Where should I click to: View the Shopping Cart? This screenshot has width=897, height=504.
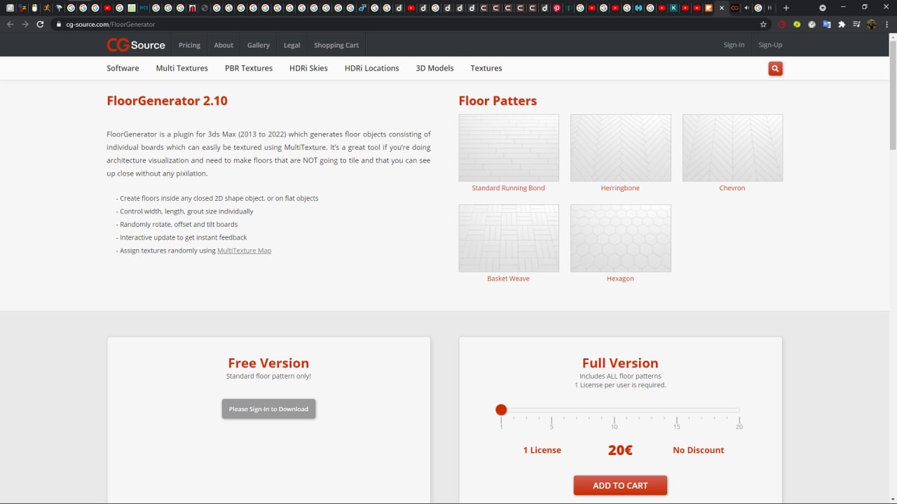pos(336,45)
